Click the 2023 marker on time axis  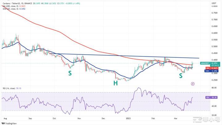click(128, 118)
